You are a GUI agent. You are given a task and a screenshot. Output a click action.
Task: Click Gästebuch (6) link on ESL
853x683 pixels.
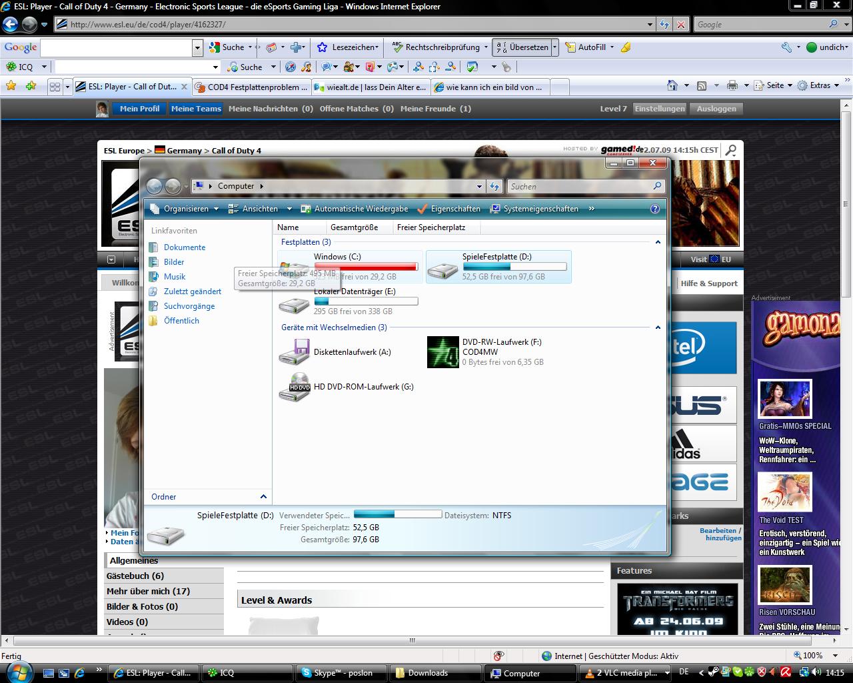click(x=135, y=576)
